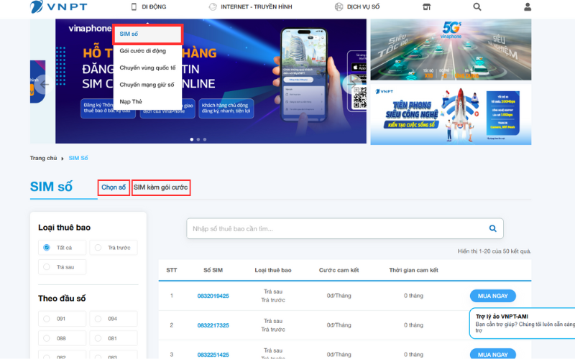Click the QR code on the banner
Screen dimensions: 575x359
coord(359,98)
